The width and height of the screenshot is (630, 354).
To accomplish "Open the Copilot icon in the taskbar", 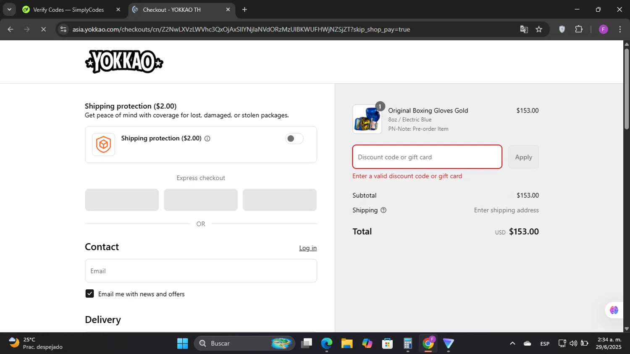I will [367, 344].
